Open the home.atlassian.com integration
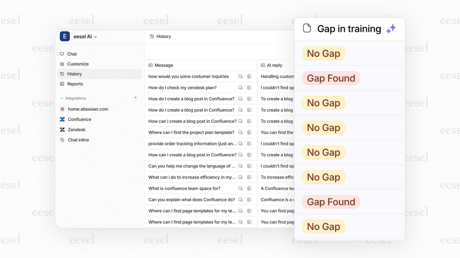 tap(88, 109)
